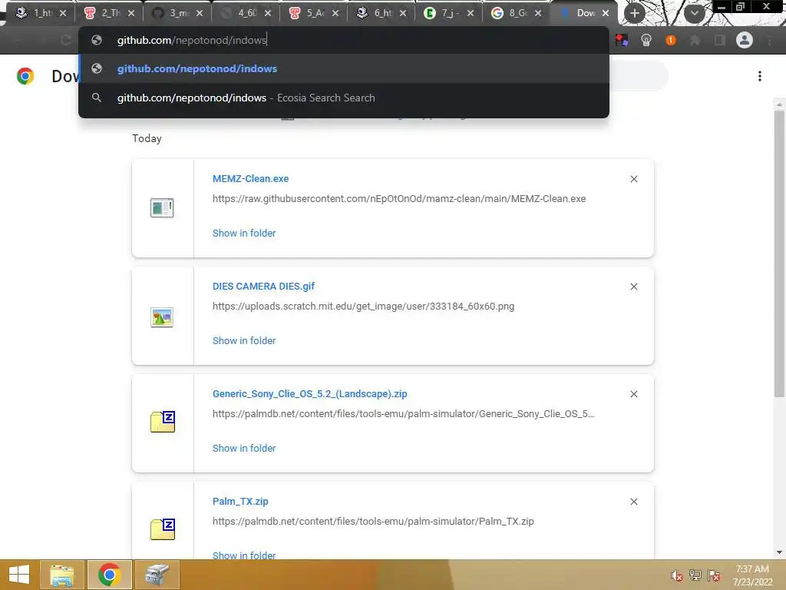The width and height of the screenshot is (786, 590).
Task: Click the uploads.scratch.mit.edu source URL
Action: tap(363, 306)
